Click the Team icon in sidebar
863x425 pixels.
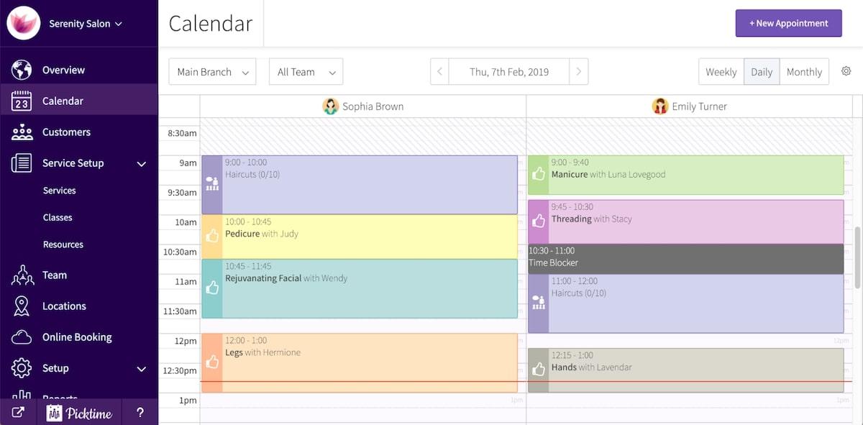click(22, 275)
